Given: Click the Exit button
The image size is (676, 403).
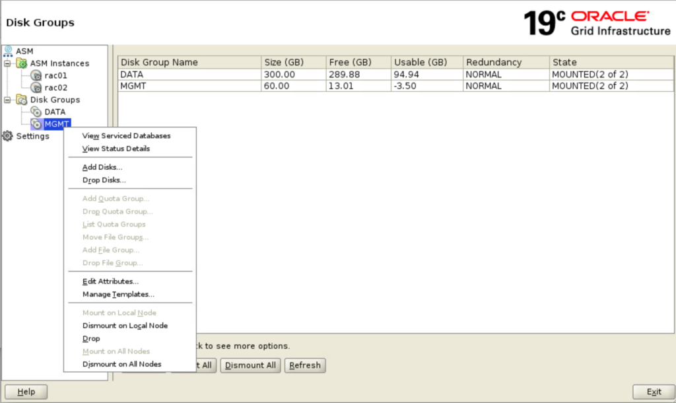Looking at the screenshot, I should (x=654, y=392).
